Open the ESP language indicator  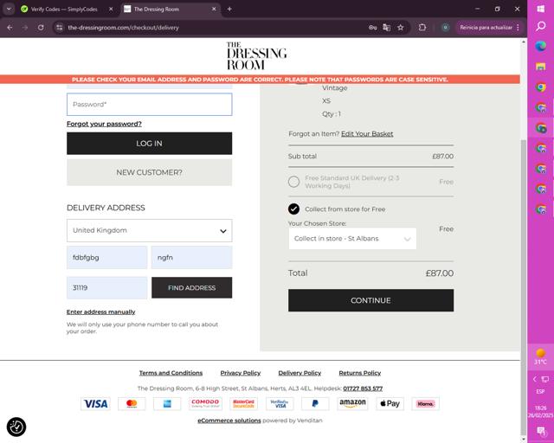click(x=540, y=391)
